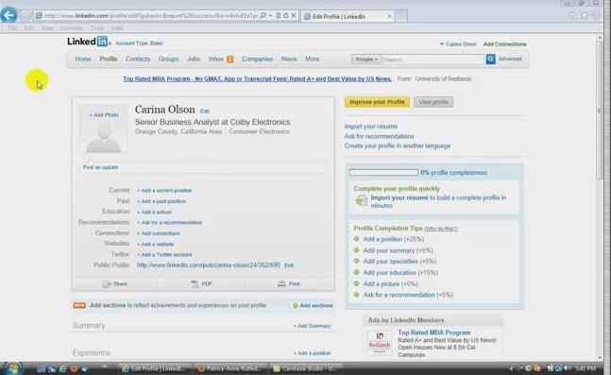Switch to Camtasia Studio taskbar item
This screenshot has height=375, width=611.
[305, 368]
